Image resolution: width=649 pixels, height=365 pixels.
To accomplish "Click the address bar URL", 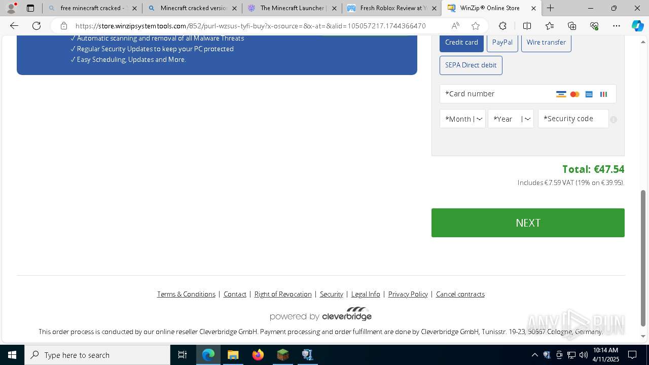I will [x=250, y=26].
